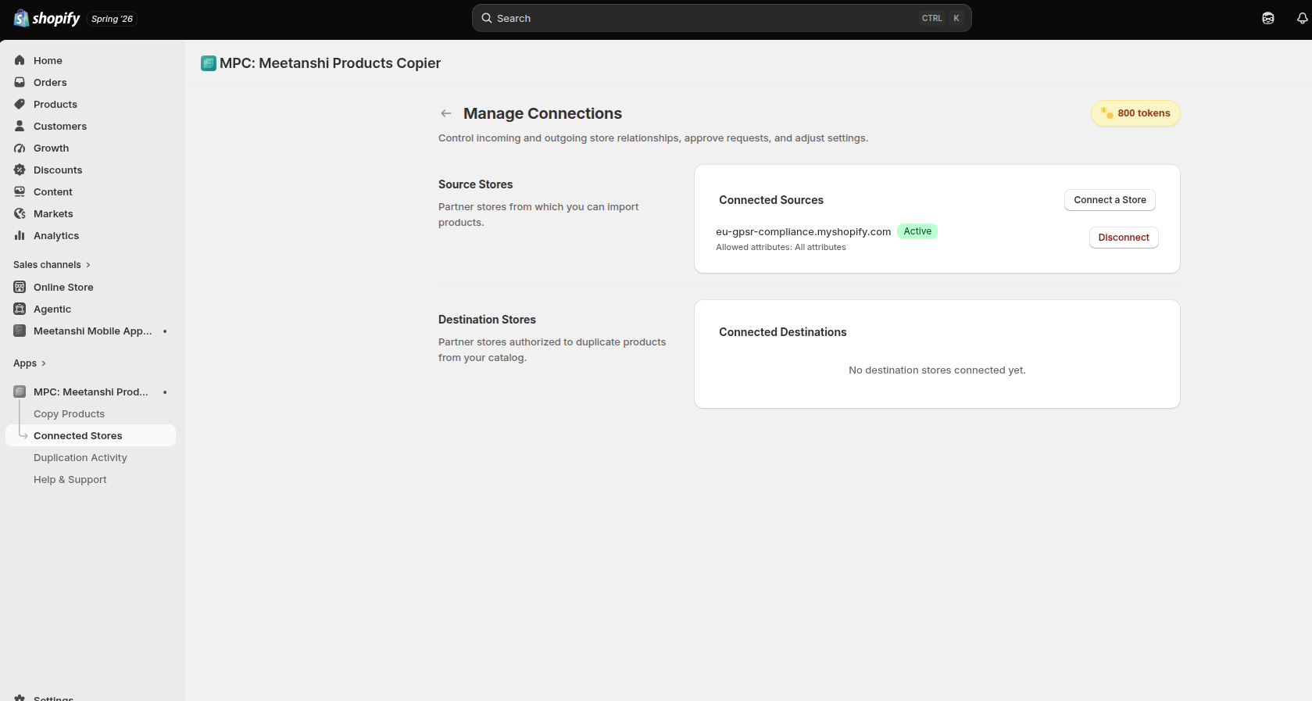Go back using the arrow beside Manage Connections
Viewport: 1312px width, 701px height.
tap(446, 113)
